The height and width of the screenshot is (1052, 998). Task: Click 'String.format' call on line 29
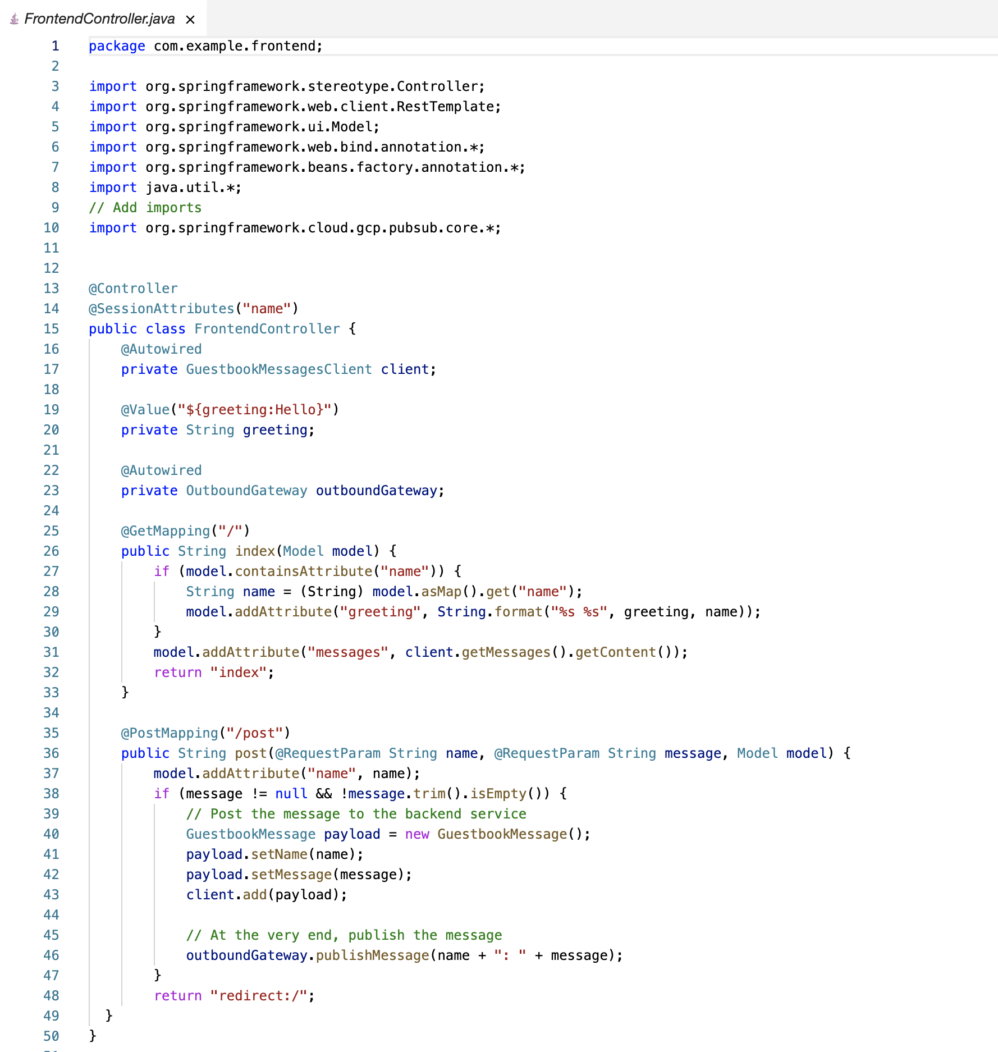(489, 612)
